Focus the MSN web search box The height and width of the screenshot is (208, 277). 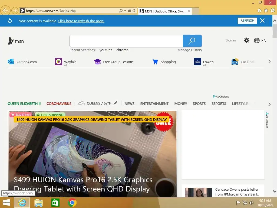point(126,41)
